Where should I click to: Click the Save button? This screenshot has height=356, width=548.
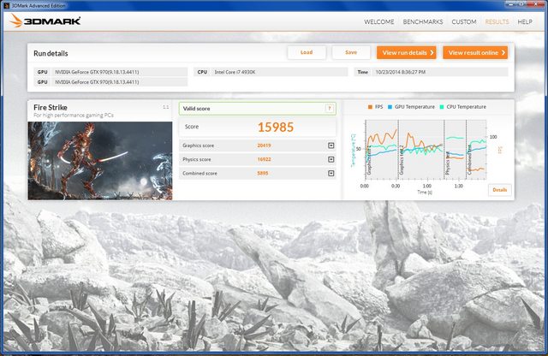click(x=351, y=52)
